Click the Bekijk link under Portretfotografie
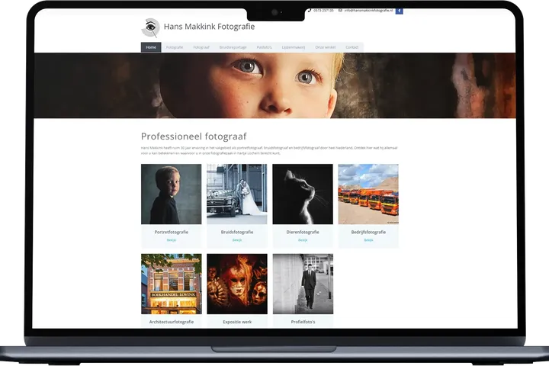The width and height of the screenshot is (549, 366). click(171, 239)
